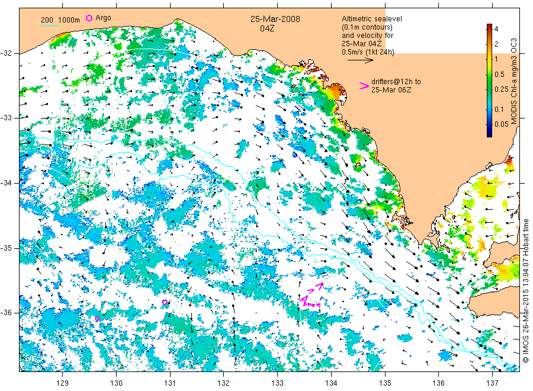Click the color bar value "0.5"
The height and width of the screenshot is (391, 533).
tap(499, 75)
